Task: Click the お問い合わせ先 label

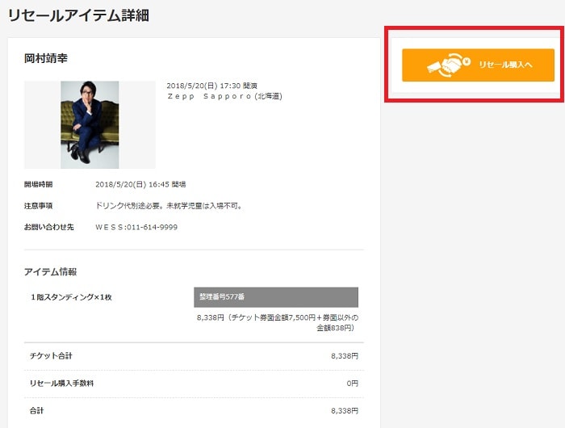Action: point(48,227)
